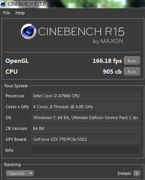Click the CPU score 905 cb

[x=112, y=72]
